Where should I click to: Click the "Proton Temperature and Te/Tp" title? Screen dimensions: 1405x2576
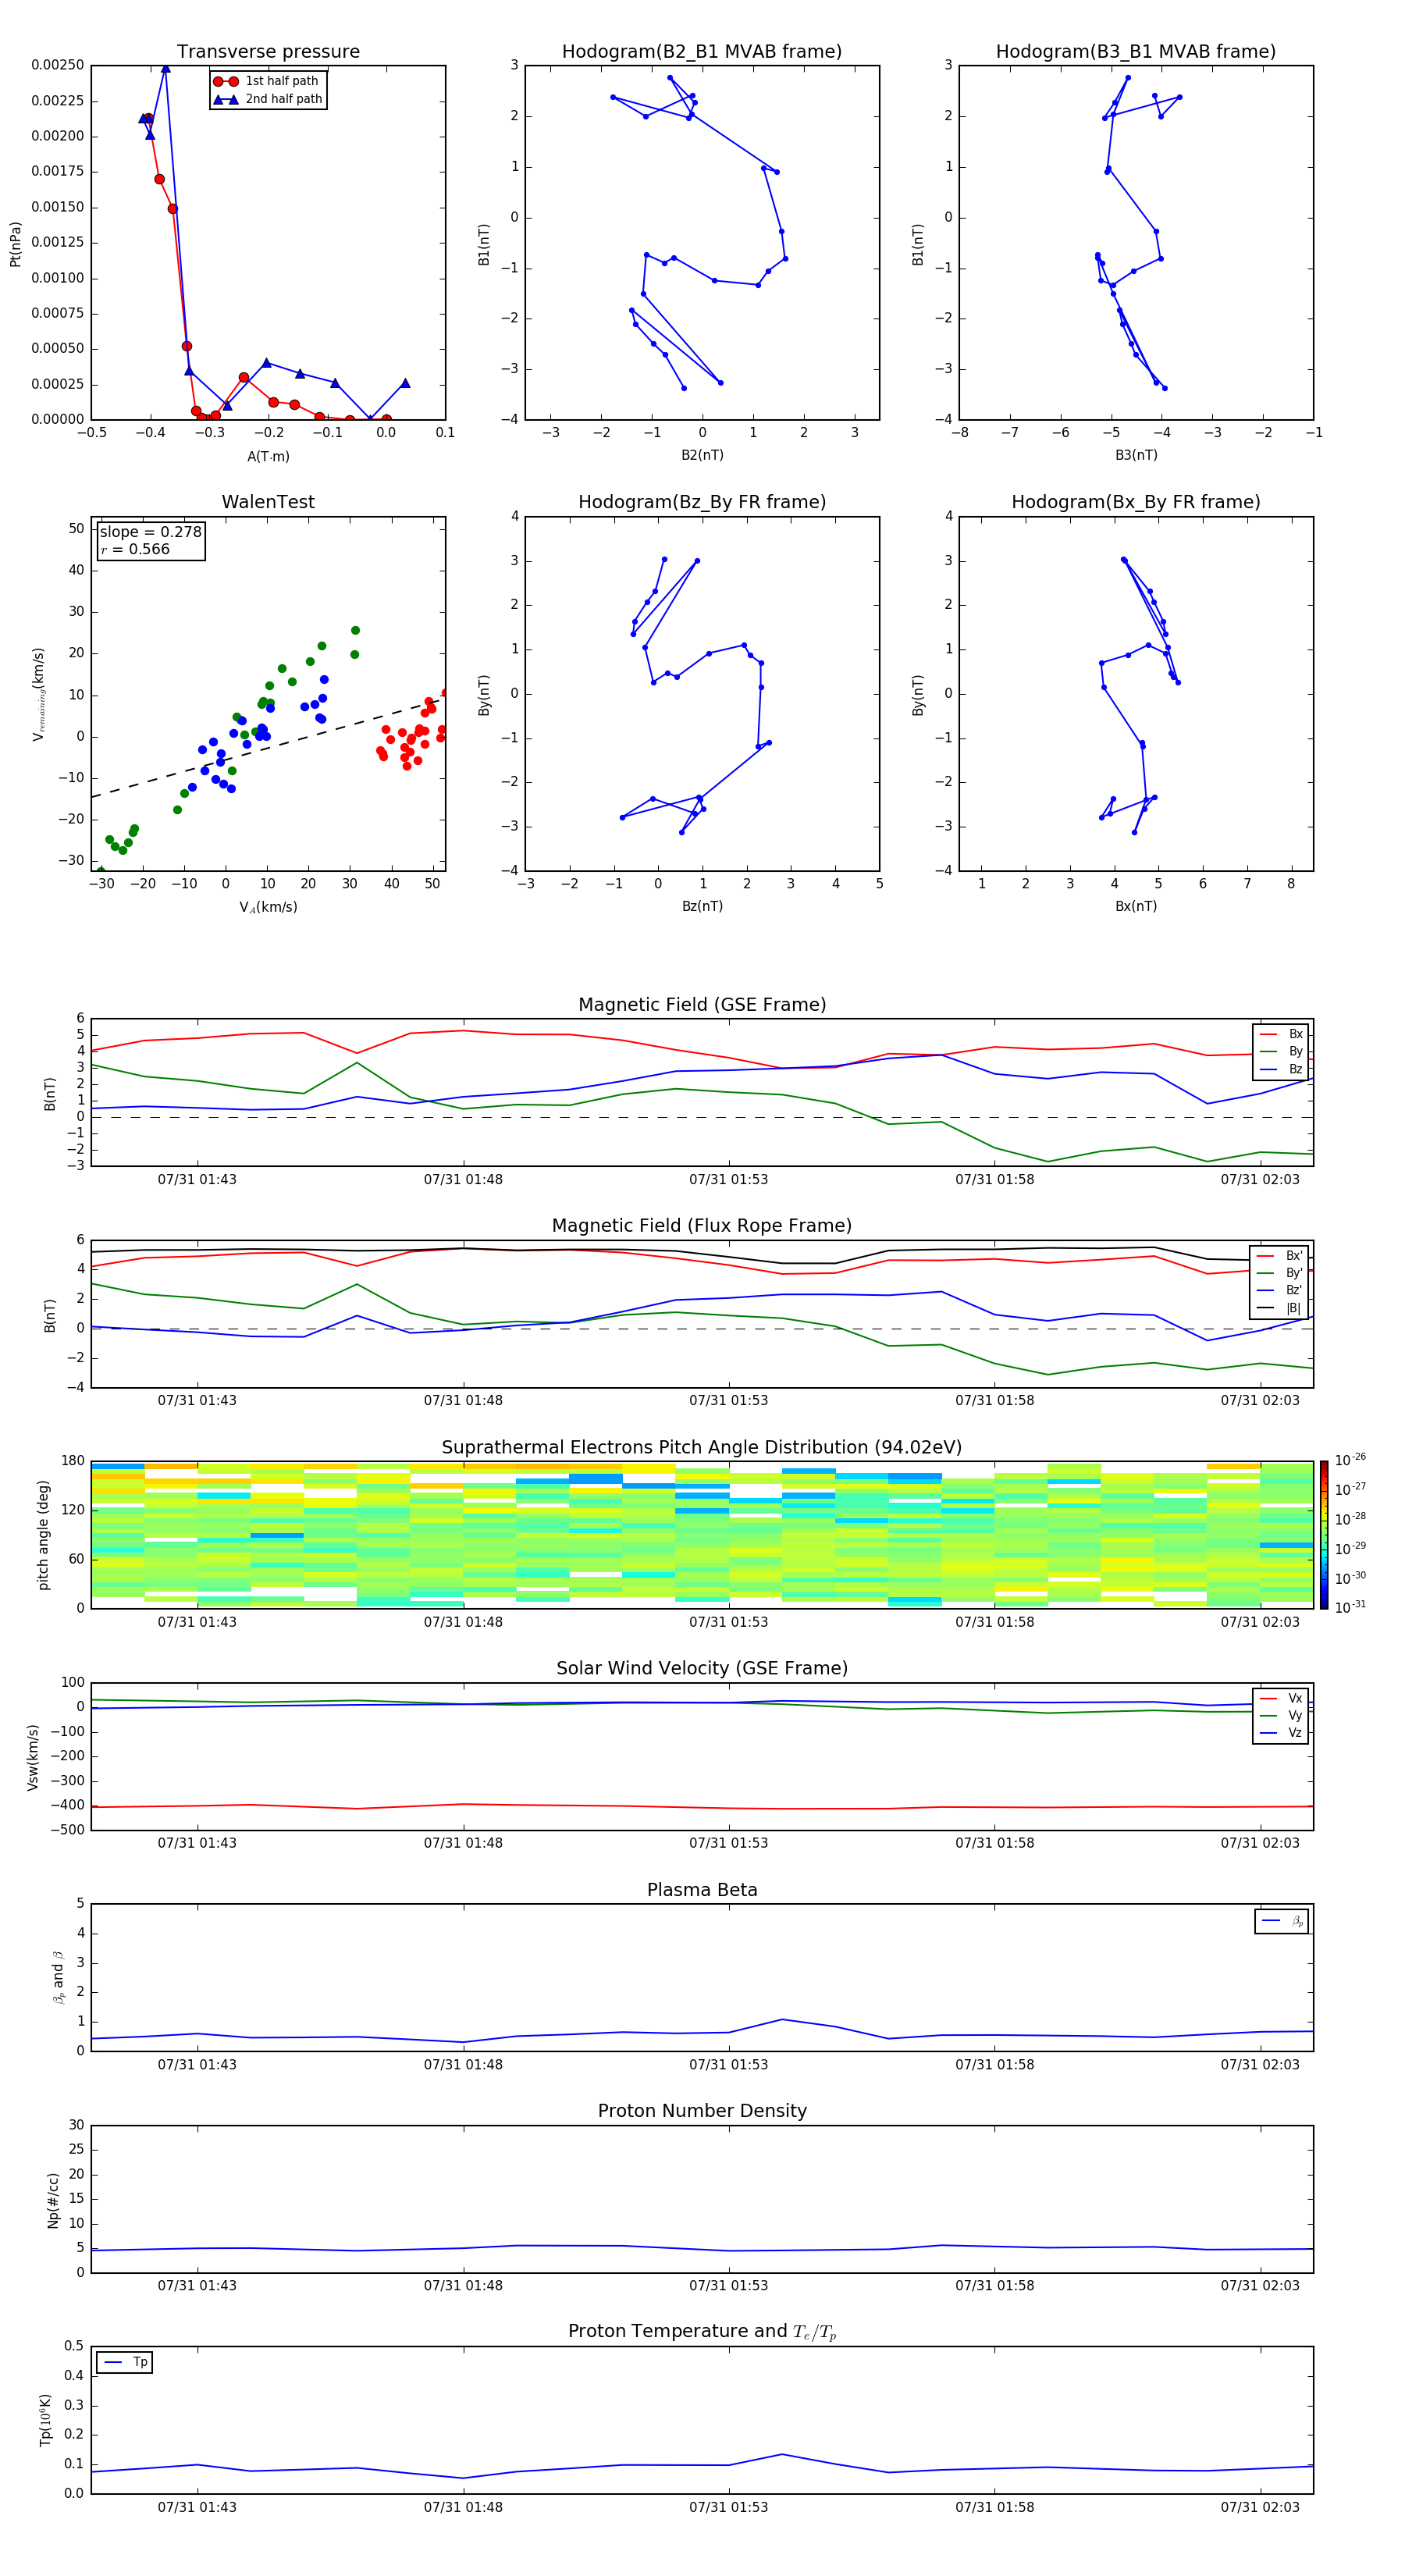pyautogui.click(x=702, y=2331)
